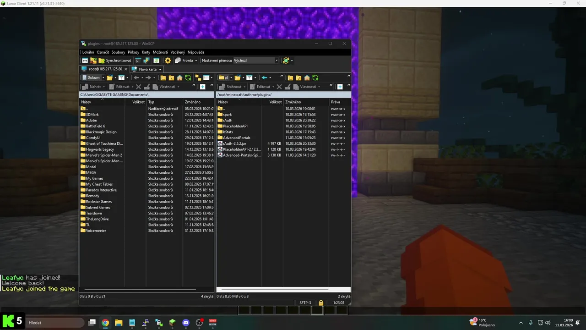Screen dimensions: 586x330
Task: Refresh the local panel
Action: point(188,77)
